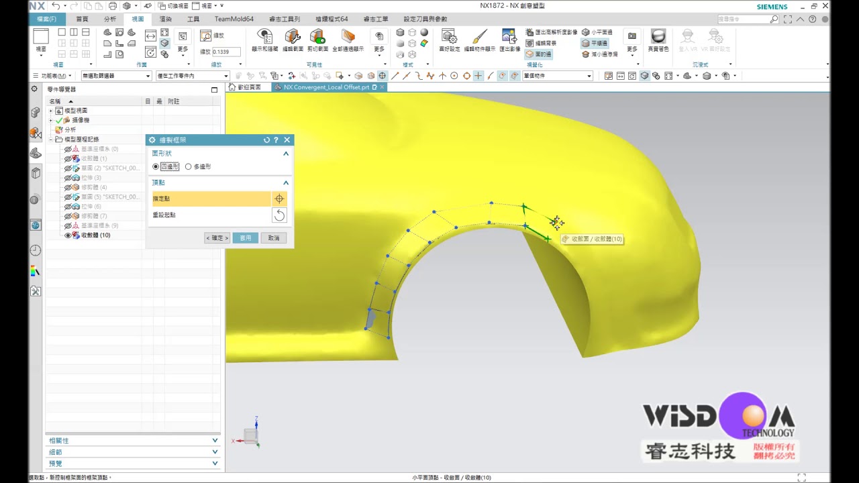Click the help question mark in 繪製框架 dialog
This screenshot has height=483, width=859.
click(276, 140)
